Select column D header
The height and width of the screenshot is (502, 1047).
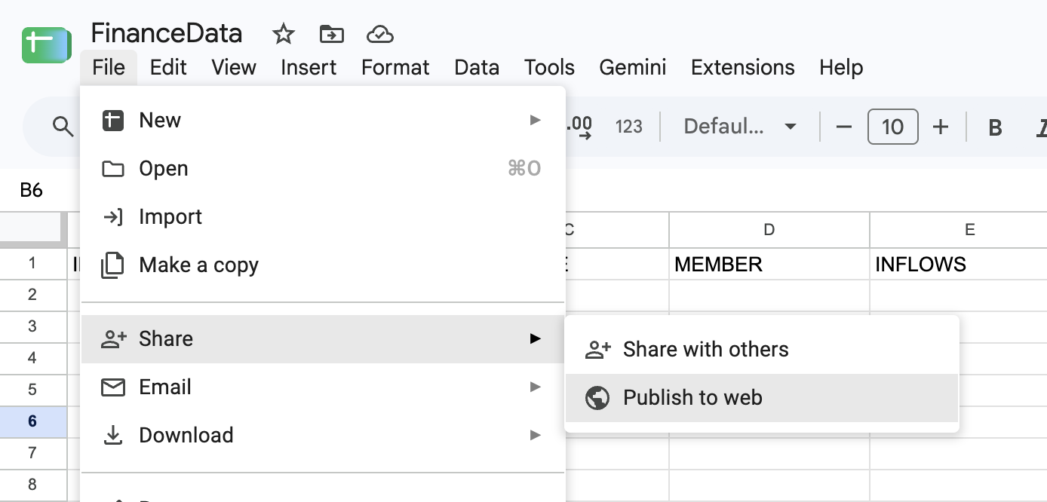769,230
